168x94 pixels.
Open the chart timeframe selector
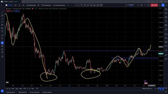(x=19, y=5)
